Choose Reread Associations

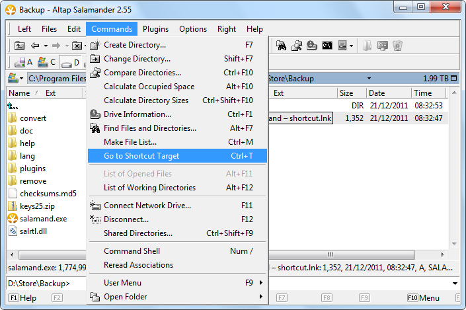[x=177, y=265]
